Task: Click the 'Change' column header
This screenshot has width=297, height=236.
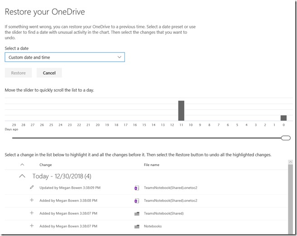Action: tap(46, 165)
